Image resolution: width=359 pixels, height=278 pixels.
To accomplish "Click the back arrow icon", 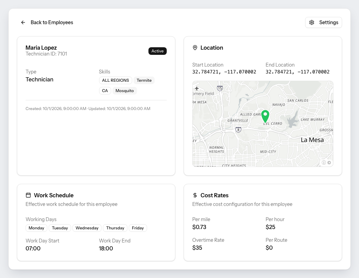I will point(23,22).
